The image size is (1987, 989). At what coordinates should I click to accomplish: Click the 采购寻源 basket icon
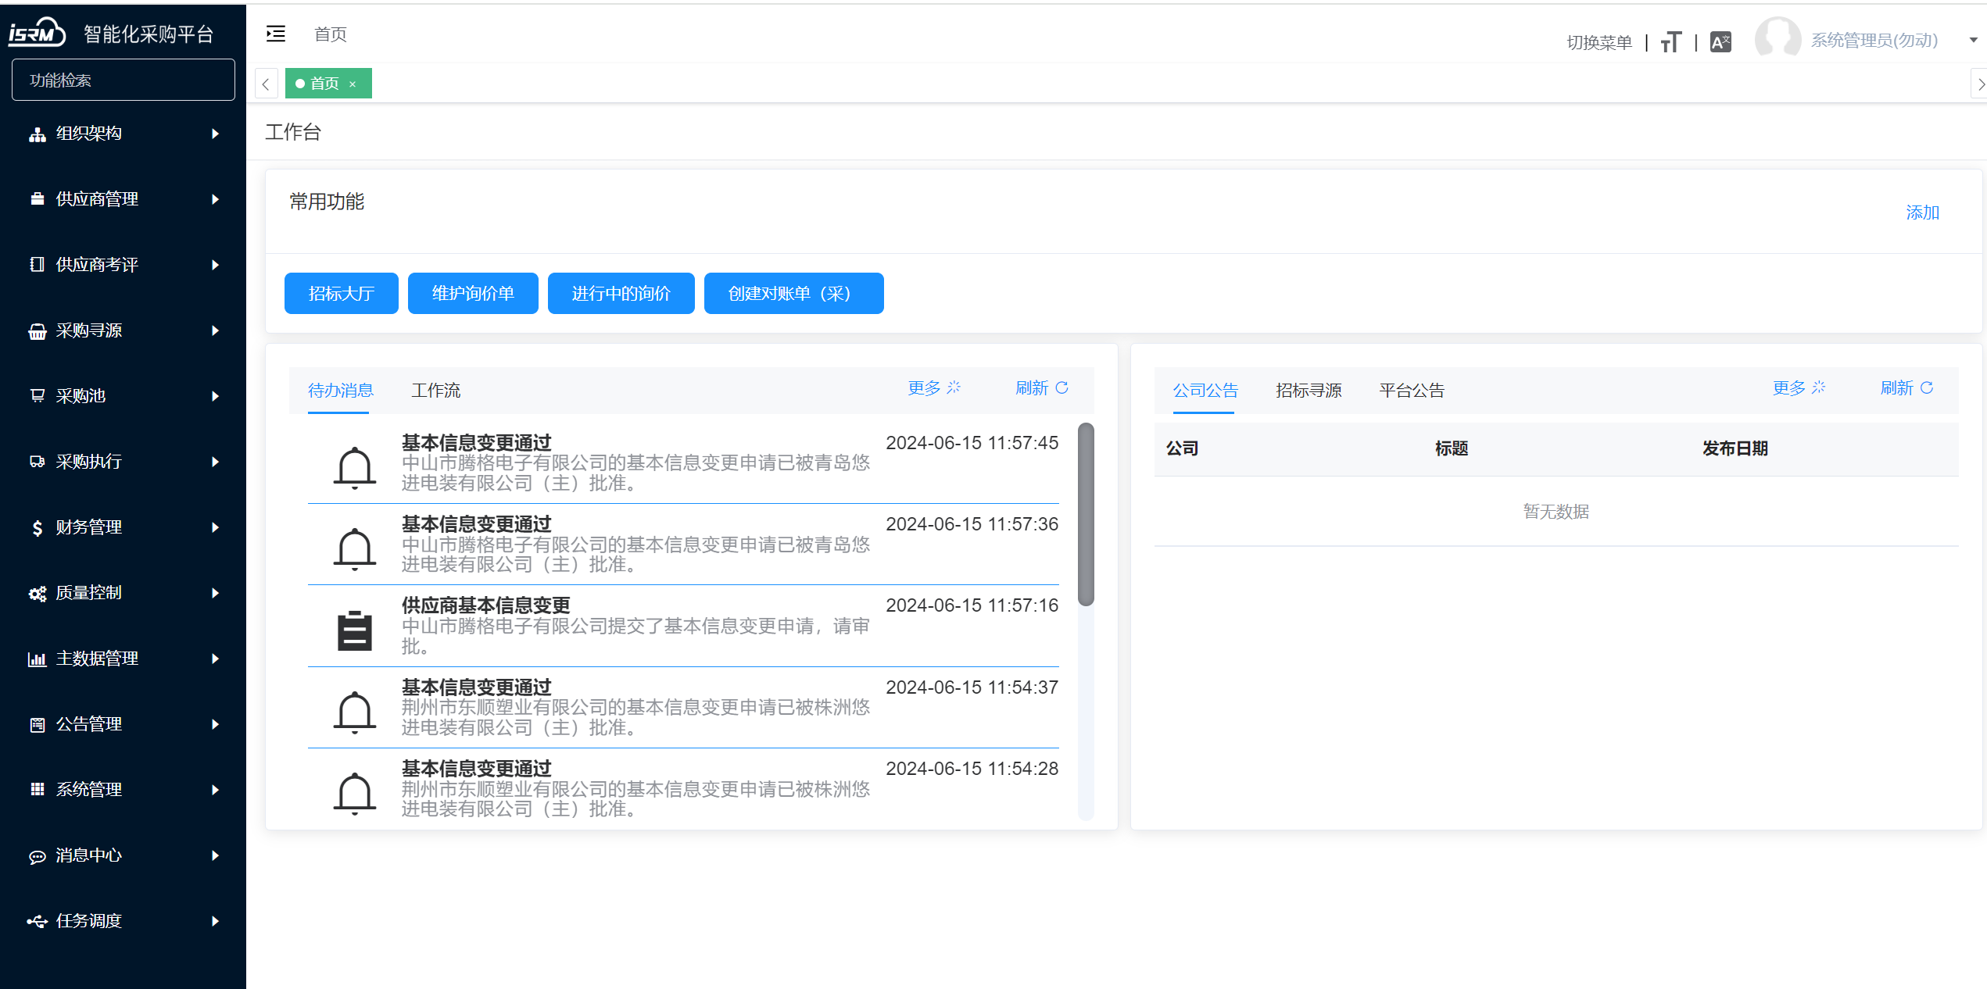[x=37, y=331]
